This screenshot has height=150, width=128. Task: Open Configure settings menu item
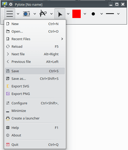[35, 103]
